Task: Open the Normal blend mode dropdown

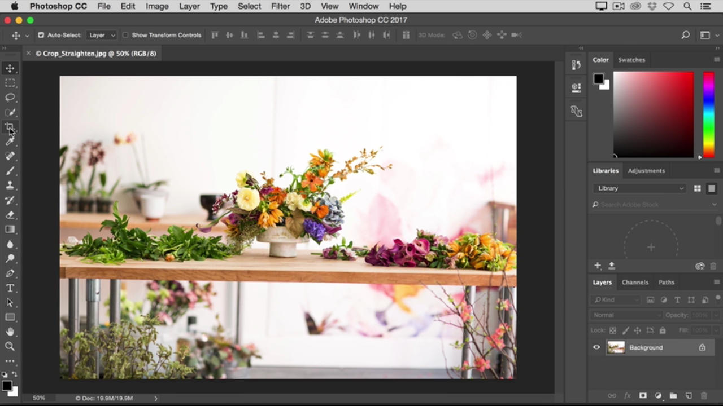Action: click(x=626, y=315)
